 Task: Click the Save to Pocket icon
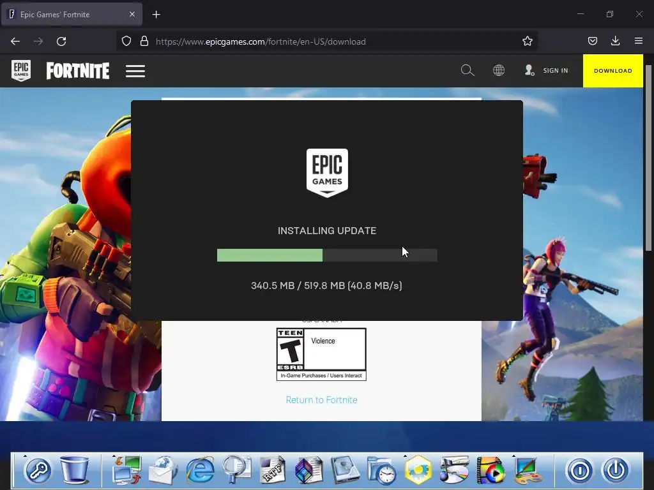[x=592, y=41]
